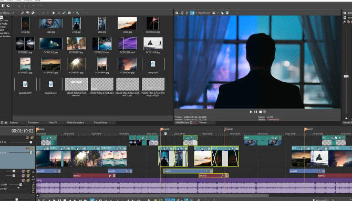This screenshot has width=352, height=201.
Task: Copy snapshot to clipboard icon
Action: pyautogui.click(x=222, y=13)
